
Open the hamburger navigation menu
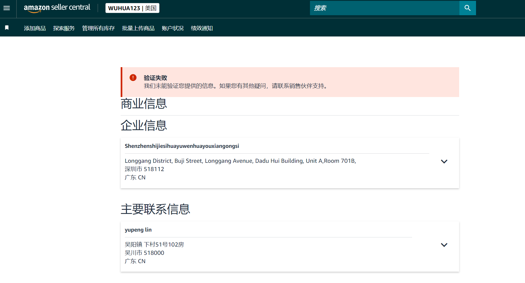(x=7, y=8)
